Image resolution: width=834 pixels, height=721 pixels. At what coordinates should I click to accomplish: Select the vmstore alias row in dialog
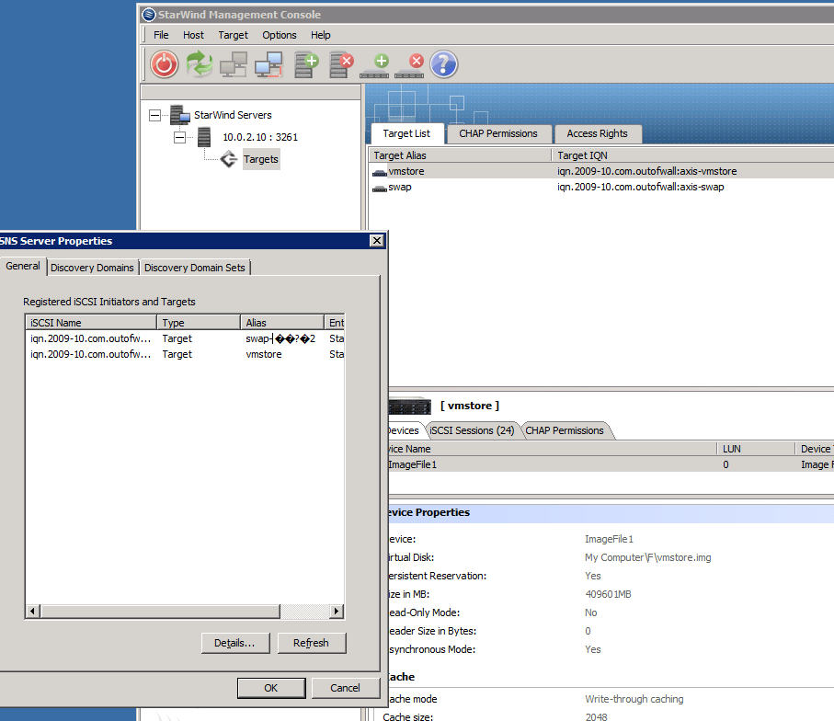pos(185,354)
